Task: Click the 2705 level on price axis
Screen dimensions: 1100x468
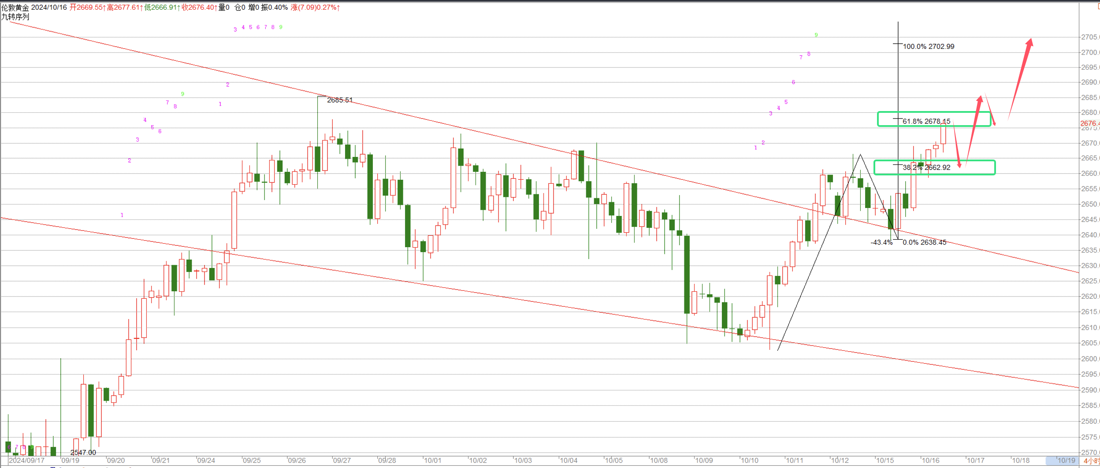Action: click(x=1090, y=37)
